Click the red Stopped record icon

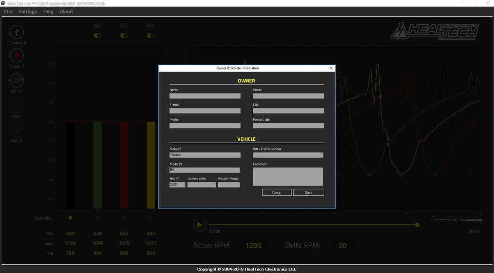[x=16, y=55]
